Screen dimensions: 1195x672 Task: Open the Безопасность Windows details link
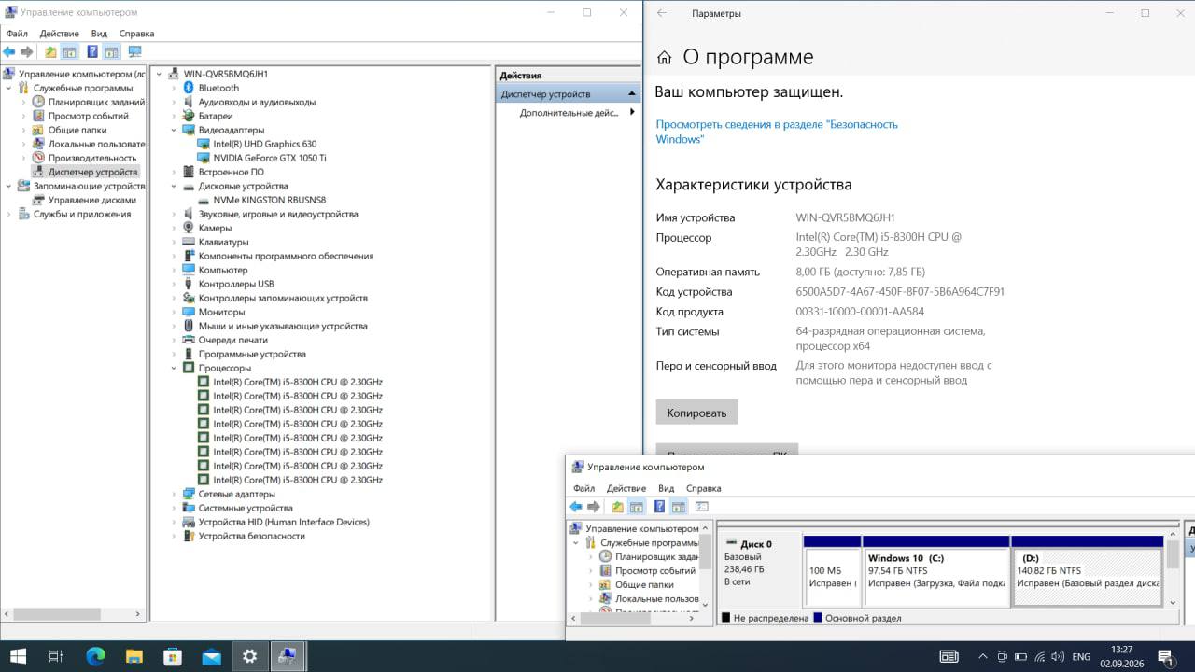777,132
